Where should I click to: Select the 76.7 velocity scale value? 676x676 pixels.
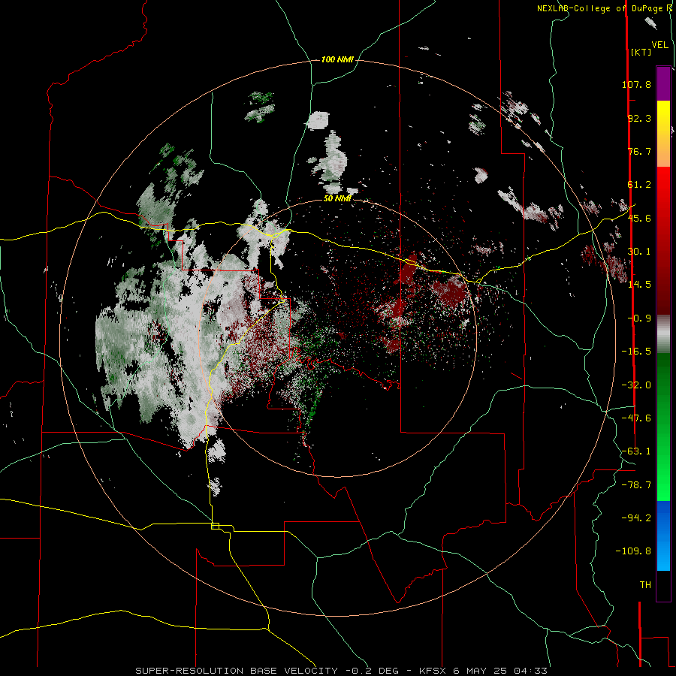[x=639, y=151]
